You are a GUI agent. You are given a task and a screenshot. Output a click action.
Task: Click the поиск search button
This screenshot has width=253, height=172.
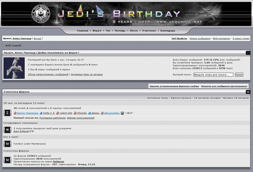[x=239, y=75]
